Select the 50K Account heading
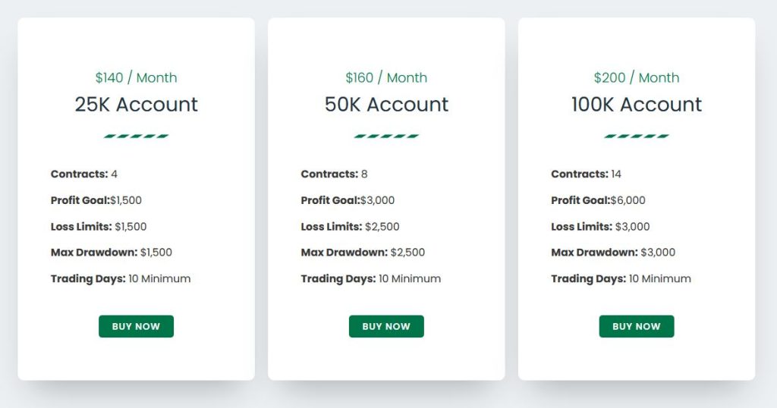The width and height of the screenshot is (777, 408). (386, 105)
